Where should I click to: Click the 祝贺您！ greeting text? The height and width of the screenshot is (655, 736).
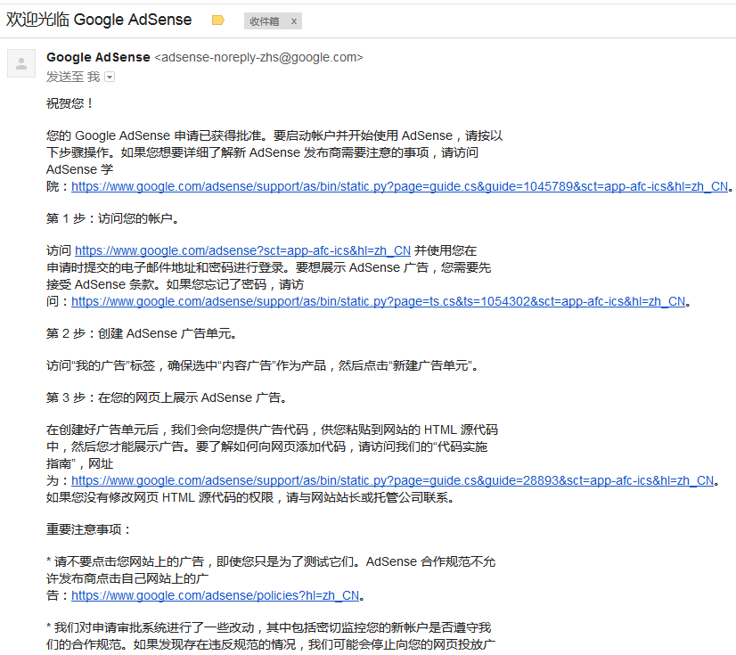70,103
